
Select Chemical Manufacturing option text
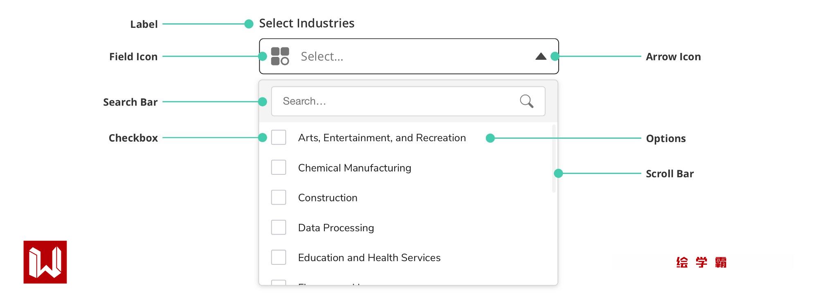355,168
